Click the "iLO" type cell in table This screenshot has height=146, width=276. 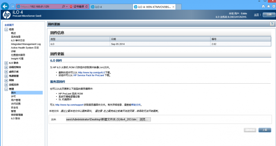(79, 44)
